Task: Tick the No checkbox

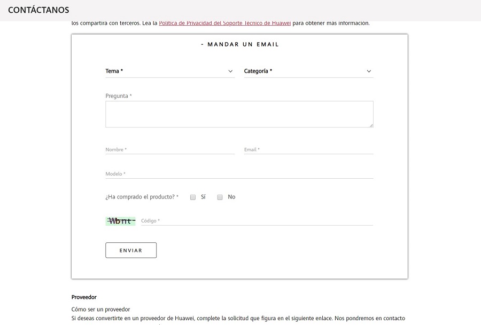Action: pyautogui.click(x=220, y=197)
